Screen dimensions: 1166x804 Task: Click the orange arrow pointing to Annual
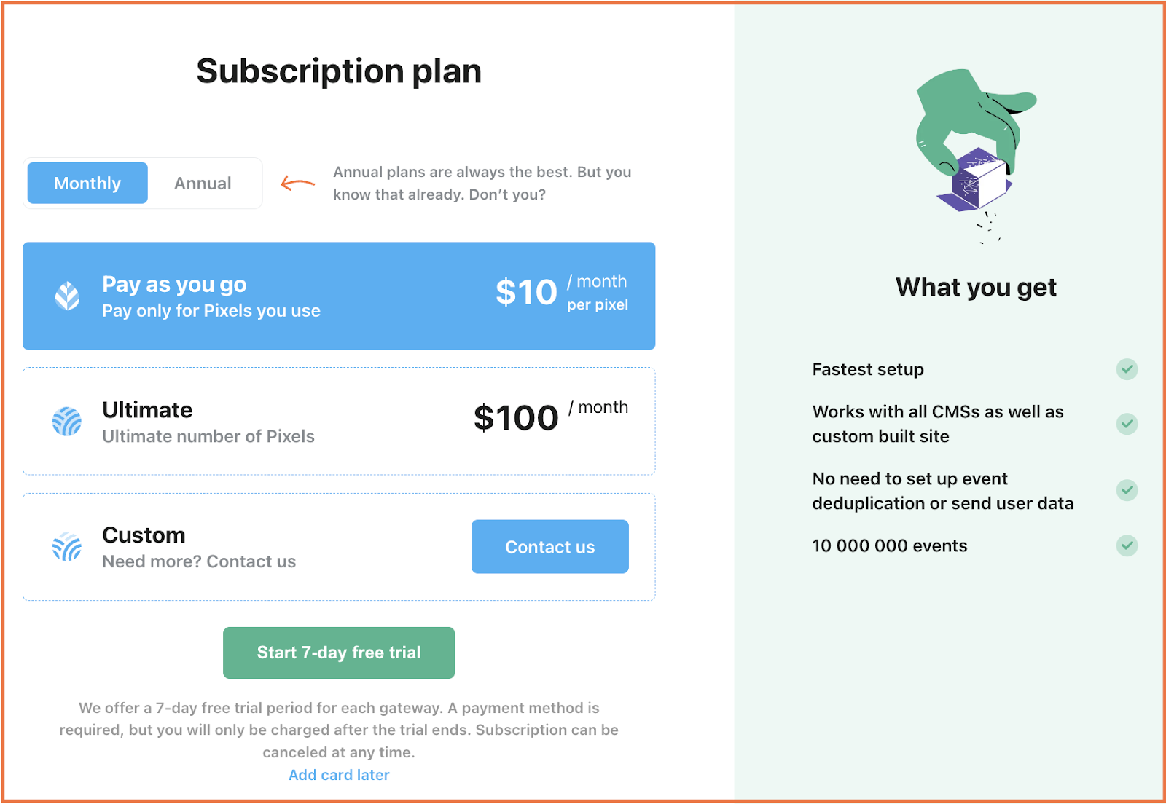[298, 183]
